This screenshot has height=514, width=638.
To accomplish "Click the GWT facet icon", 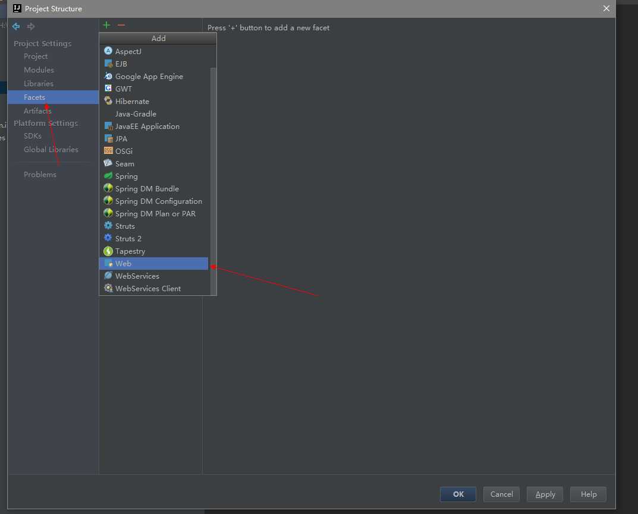I will (108, 89).
